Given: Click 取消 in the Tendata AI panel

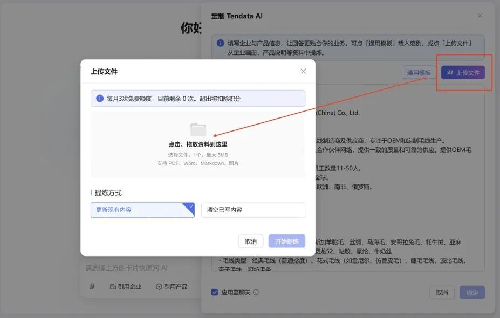Looking at the screenshot, I should click(442, 293).
